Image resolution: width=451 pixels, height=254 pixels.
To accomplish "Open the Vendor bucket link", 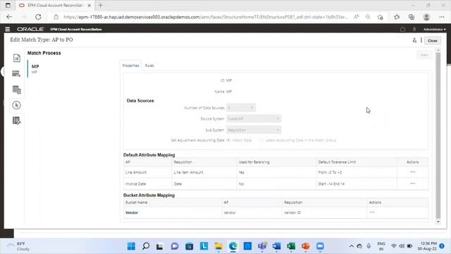I will point(132,212).
